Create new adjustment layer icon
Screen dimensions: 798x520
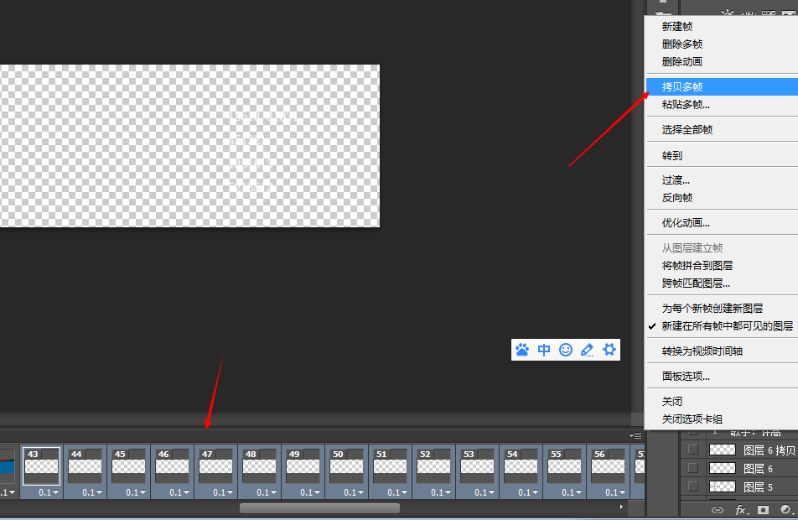(785, 510)
